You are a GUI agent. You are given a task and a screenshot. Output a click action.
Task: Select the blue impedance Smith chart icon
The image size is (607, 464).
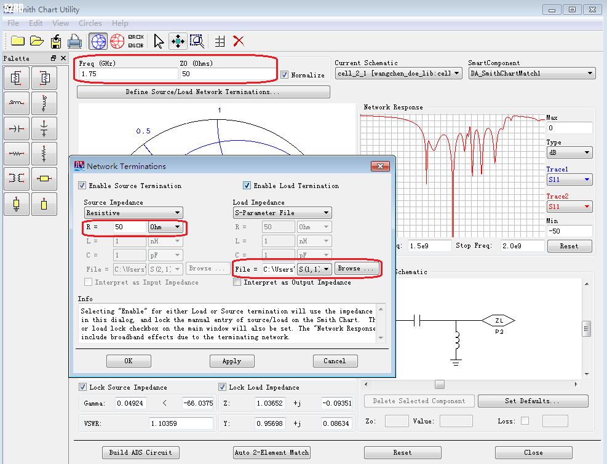tap(98, 41)
